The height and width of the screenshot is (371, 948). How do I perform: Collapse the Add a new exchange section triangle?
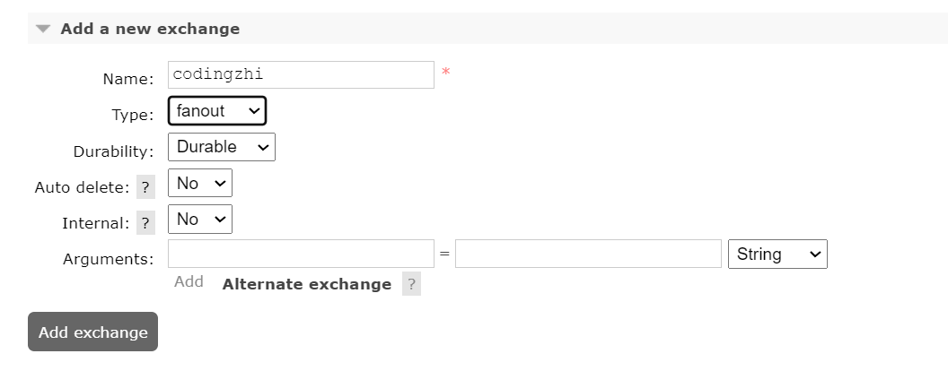43,29
